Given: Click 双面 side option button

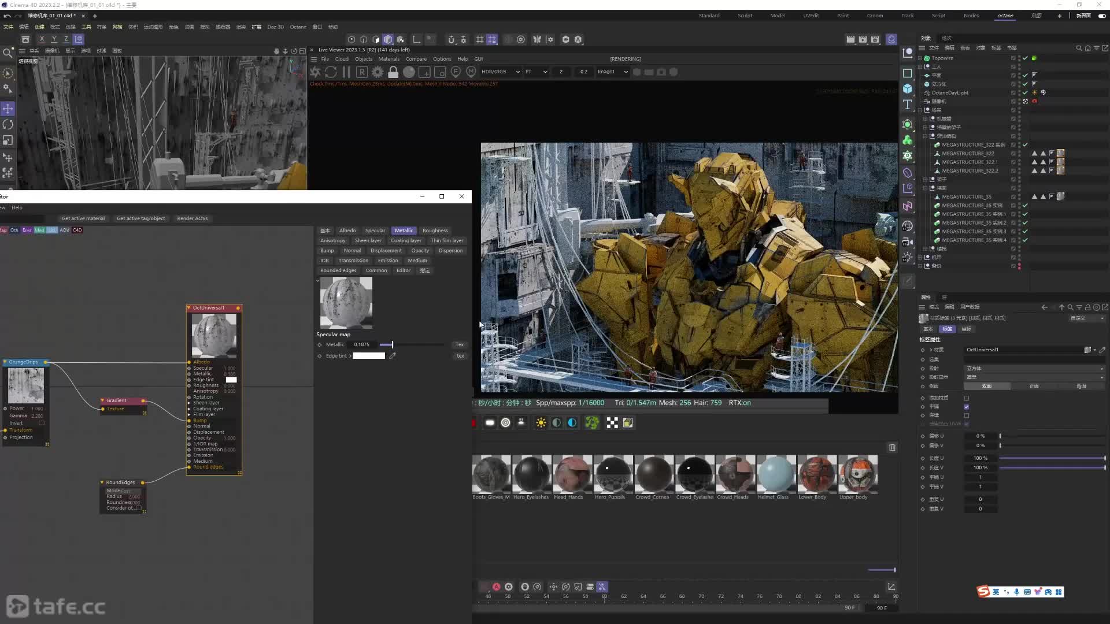Looking at the screenshot, I should [x=987, y=386].
